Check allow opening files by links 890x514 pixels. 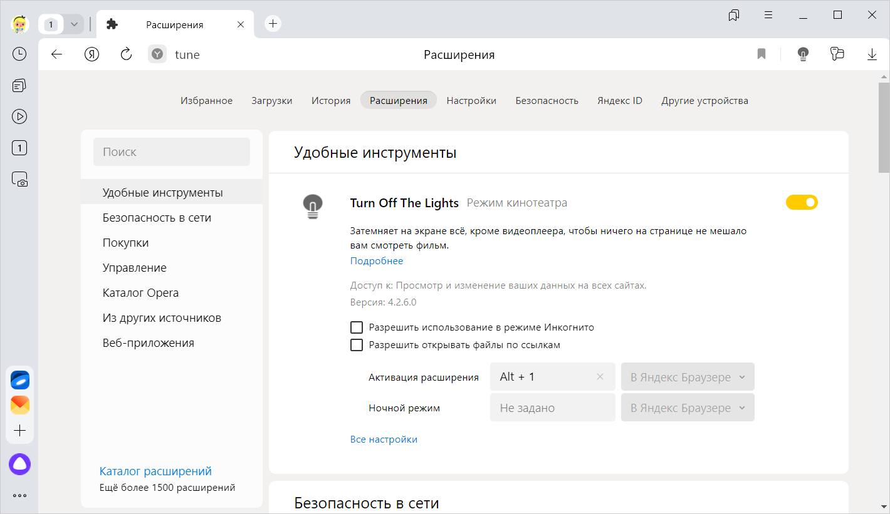pyautogui.click(x=357, y=345)
